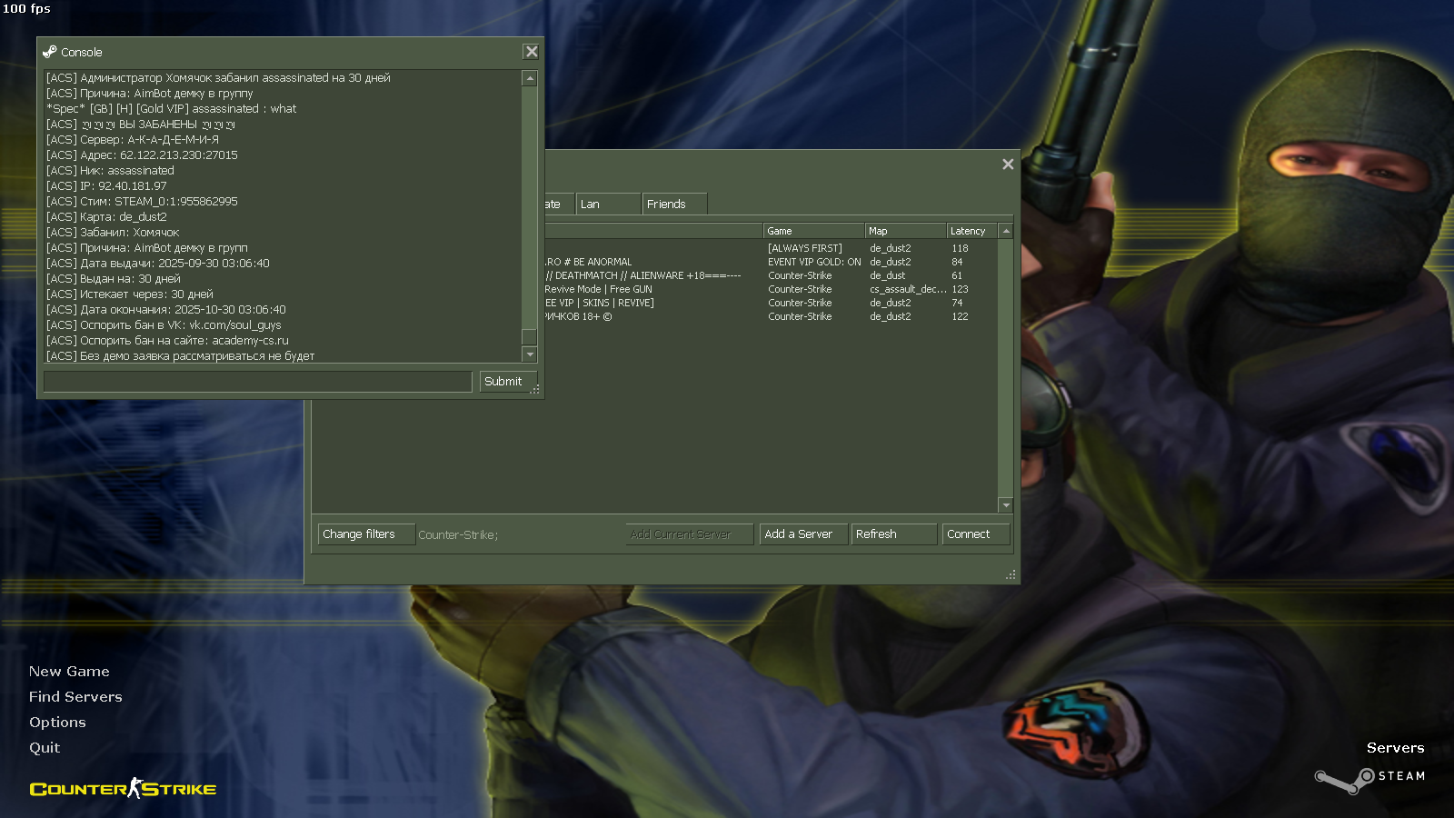The image size is (1454, 818).
Task: Close the Console window
Action: pos(532,52)
